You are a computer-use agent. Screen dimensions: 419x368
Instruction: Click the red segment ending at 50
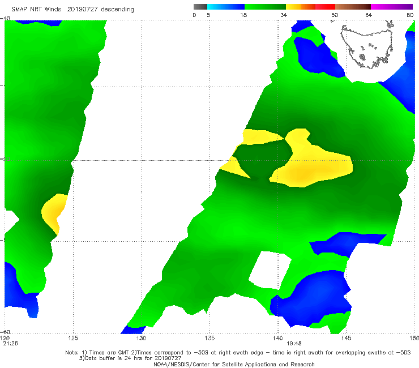[x=325, y=7]
